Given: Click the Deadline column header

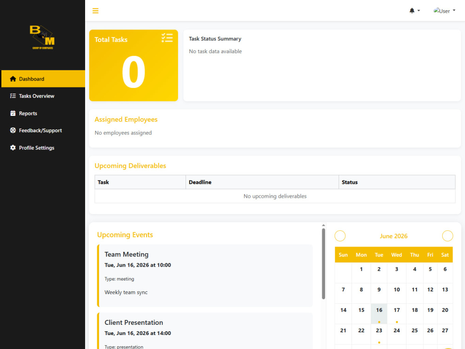Looking at the screenshot, I should pyautogui.click(x=262, y=182).
